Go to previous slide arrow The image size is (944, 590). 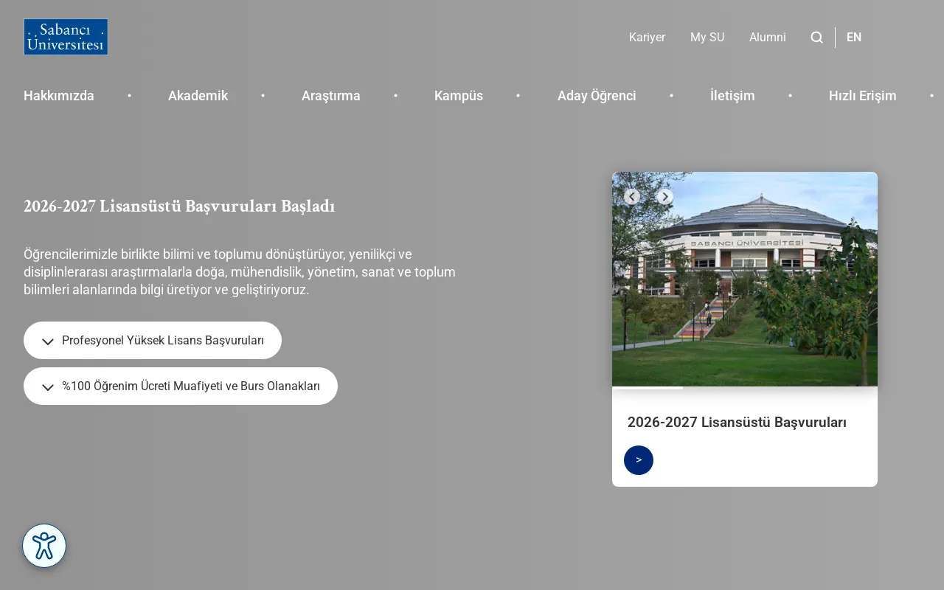coord(632,197)
